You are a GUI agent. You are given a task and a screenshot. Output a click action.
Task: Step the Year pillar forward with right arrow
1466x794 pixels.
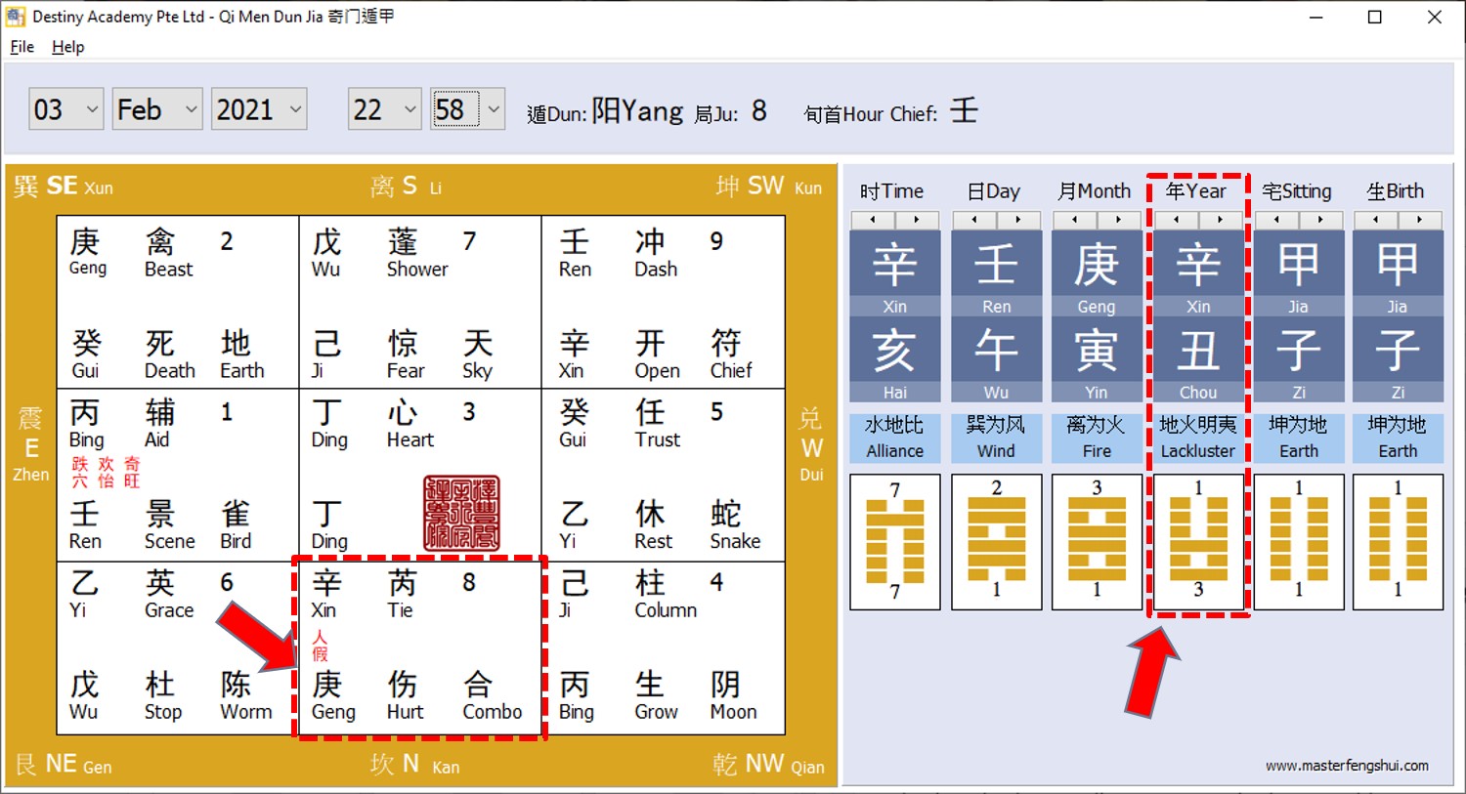1221,220
